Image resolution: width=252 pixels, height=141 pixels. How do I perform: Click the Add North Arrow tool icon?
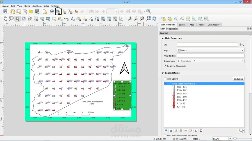pos(72,19)
